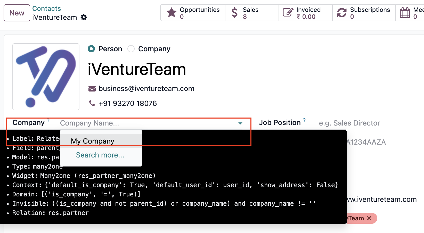
Task: Click the Opportunities star icon
Action: tap(172, 12)
